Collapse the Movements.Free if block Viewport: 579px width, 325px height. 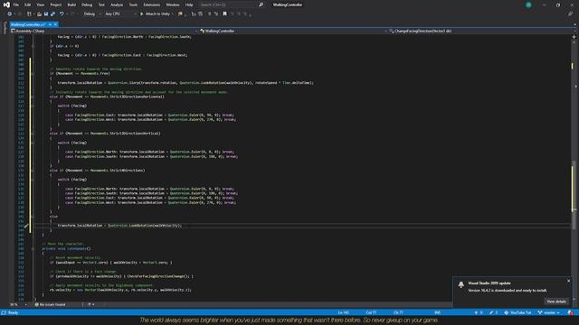point(33,73)
